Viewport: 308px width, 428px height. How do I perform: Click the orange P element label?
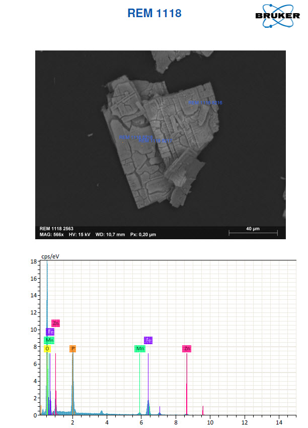[73, 349]
